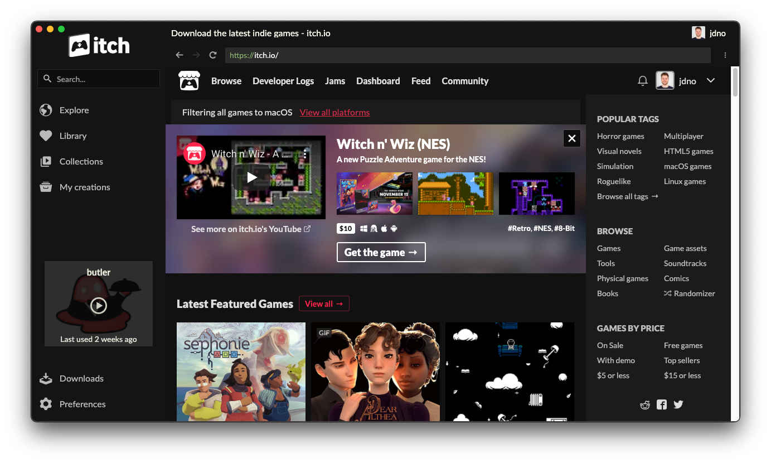Screen dimensions: 771x463
Task: Expand the jdno account dropdown chevron
Action: [711, 80]
